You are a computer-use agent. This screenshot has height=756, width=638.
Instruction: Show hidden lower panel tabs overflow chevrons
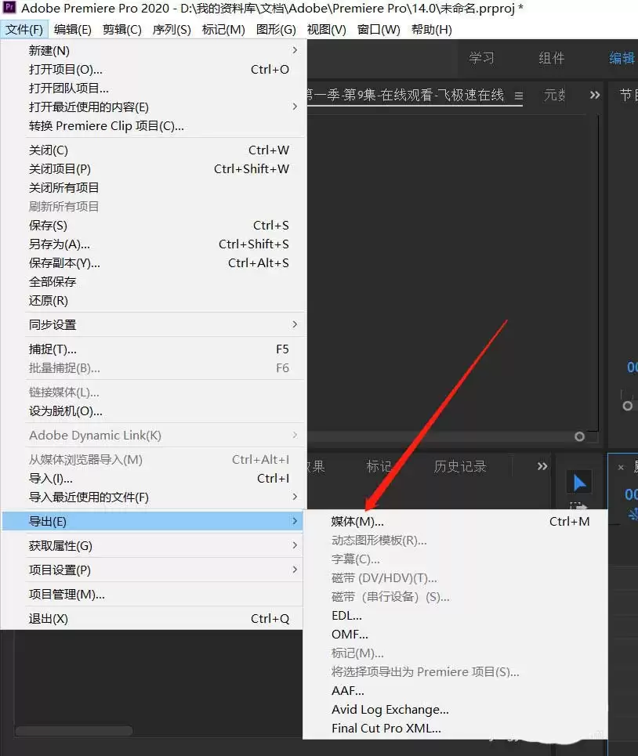tap(542, 466)
